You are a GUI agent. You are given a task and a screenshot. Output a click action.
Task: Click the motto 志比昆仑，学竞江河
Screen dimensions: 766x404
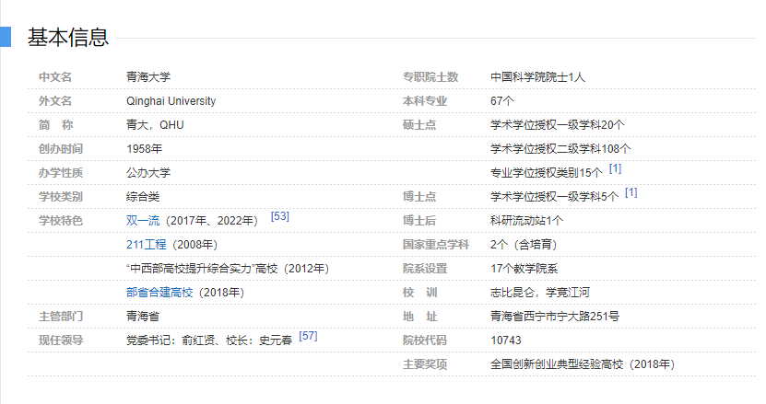(x=539, y=293)
